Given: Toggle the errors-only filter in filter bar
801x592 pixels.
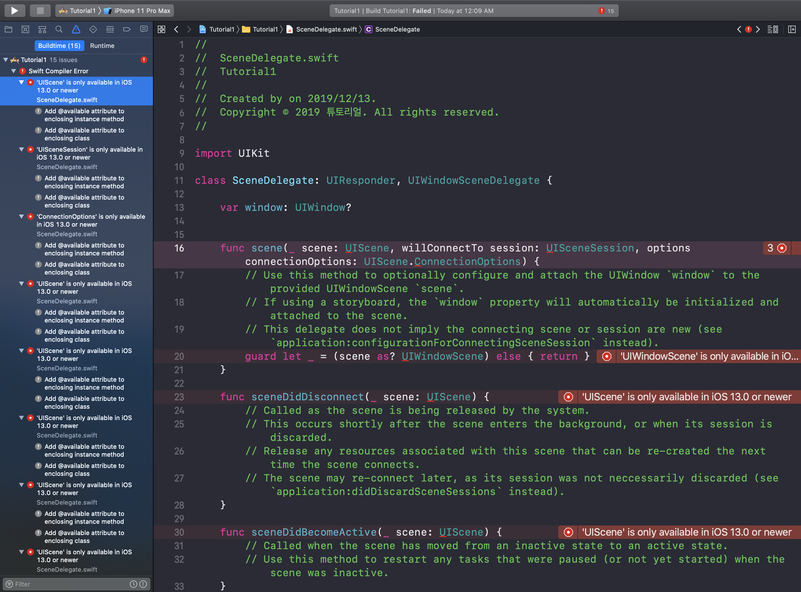Looking at the screenshot, I should [143, 584].
